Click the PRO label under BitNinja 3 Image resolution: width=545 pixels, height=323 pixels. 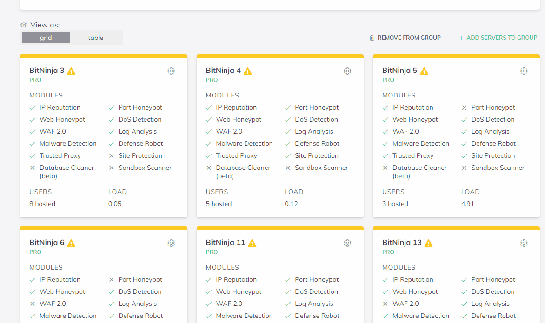35,80
